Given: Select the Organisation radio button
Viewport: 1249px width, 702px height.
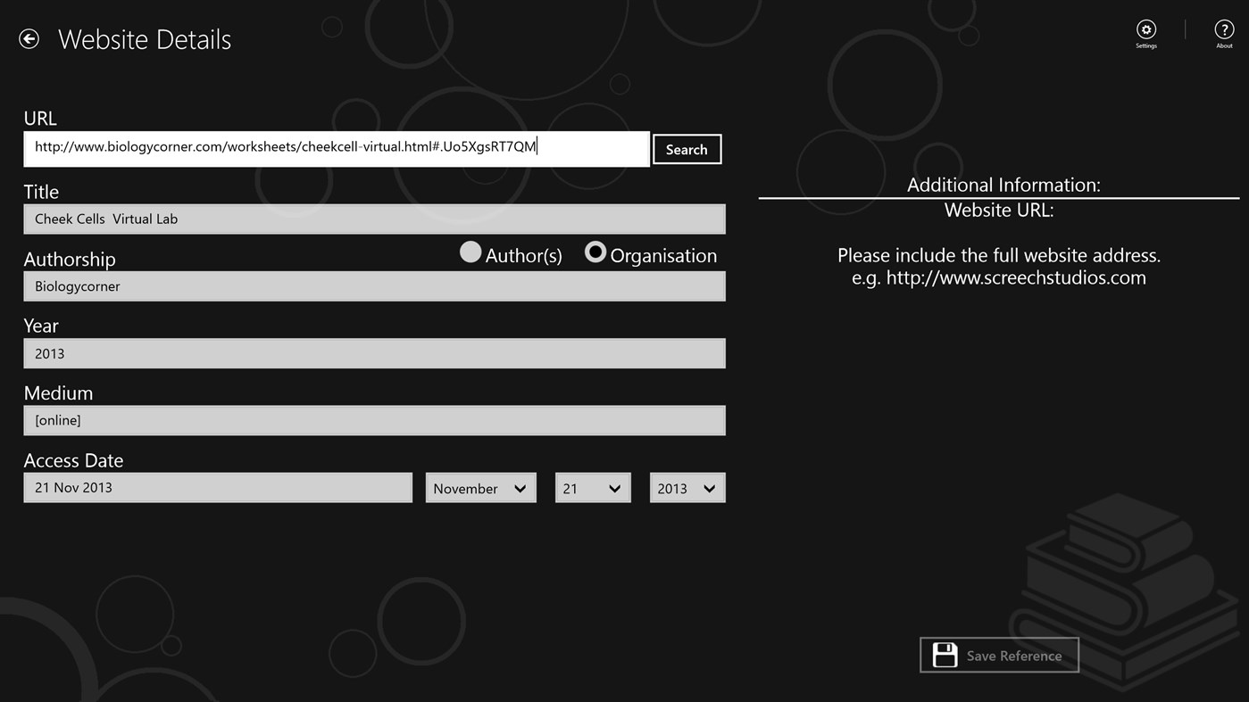Looking at the screenshot, I should [x=595, y=252].
